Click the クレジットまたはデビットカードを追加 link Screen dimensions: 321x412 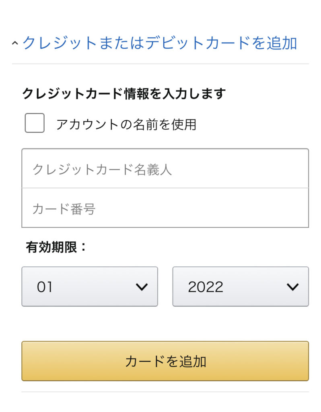point(160,43)
